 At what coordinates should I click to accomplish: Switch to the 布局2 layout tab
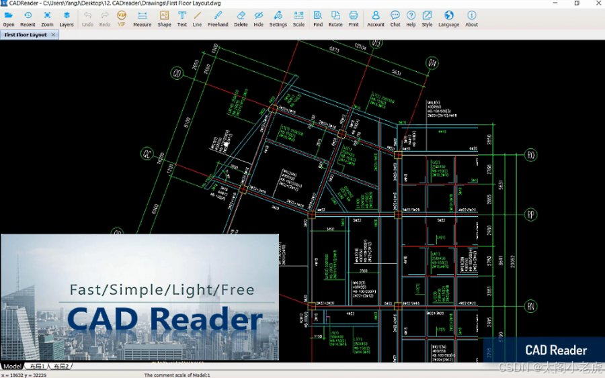pos(61,366)
